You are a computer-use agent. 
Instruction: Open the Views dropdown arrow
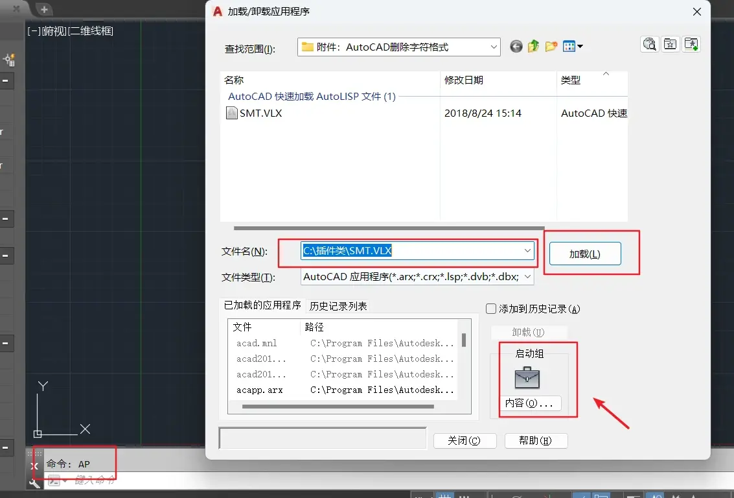(x=580, y=47)
